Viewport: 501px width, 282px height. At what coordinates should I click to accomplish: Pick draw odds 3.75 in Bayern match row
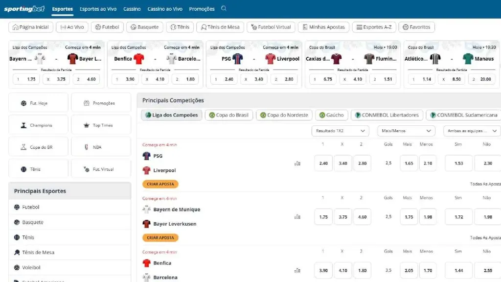tap(343, 217)
